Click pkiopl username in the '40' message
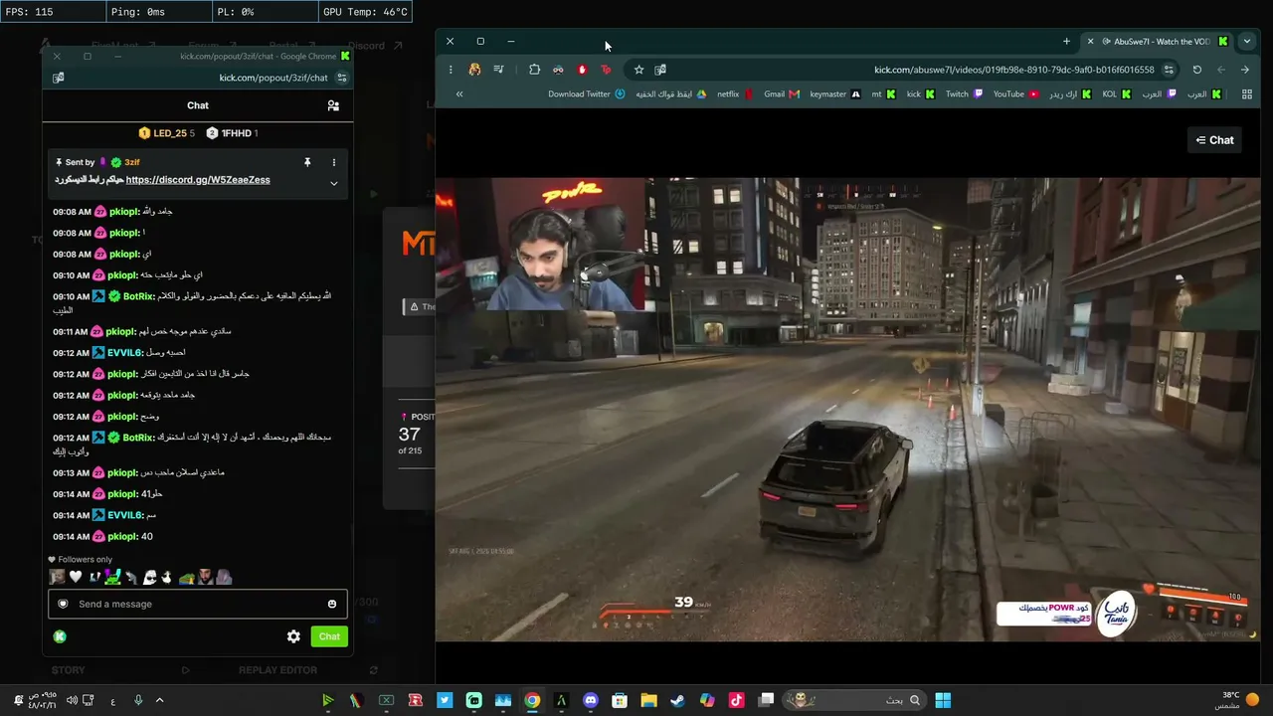Image resolution: width=1273 pixels, height=716 pixels. tap(122, 537)
